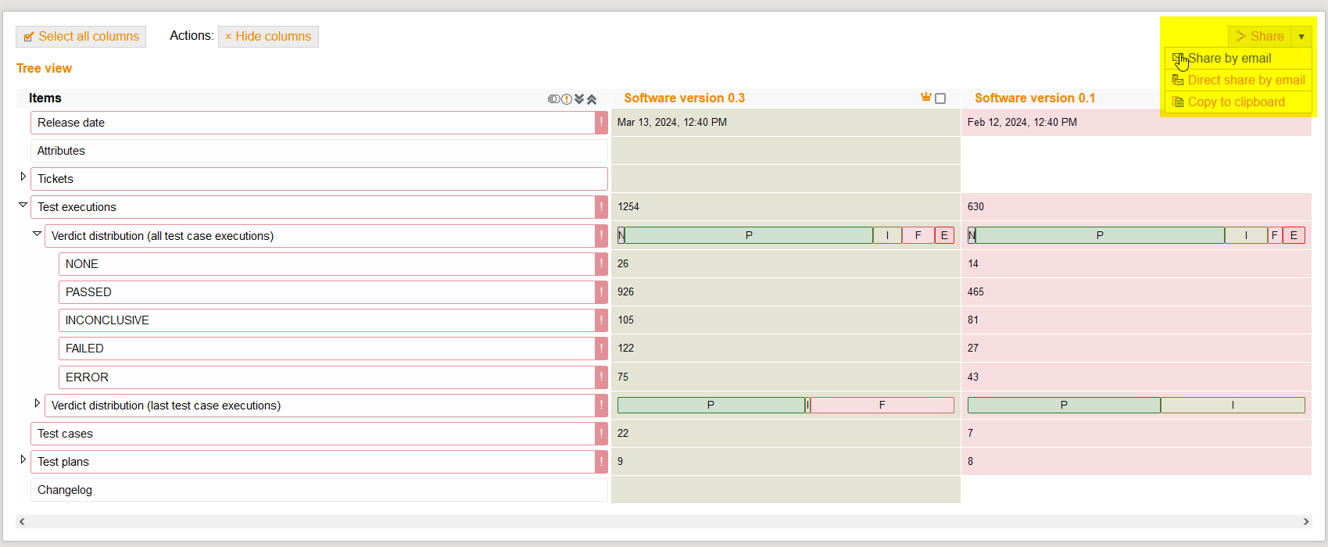Click INCONCLUSIVE value 81
The width and height of the screenshot is (1328, 547).
tap(973, 320)
